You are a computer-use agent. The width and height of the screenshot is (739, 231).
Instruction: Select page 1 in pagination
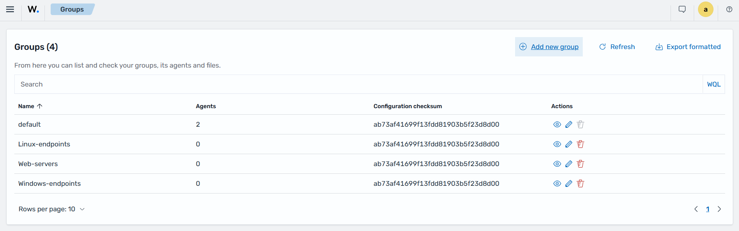click(708, 209)
